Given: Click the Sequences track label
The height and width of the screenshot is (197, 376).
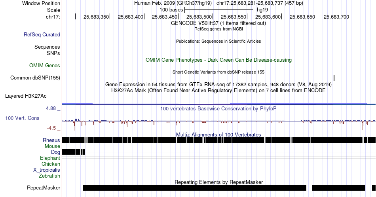Looking at the screenshot, I should 47,47.
